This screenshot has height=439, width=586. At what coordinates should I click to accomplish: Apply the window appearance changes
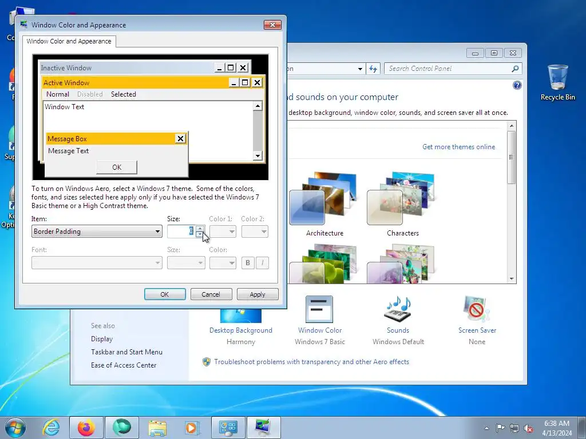point(258,294)
